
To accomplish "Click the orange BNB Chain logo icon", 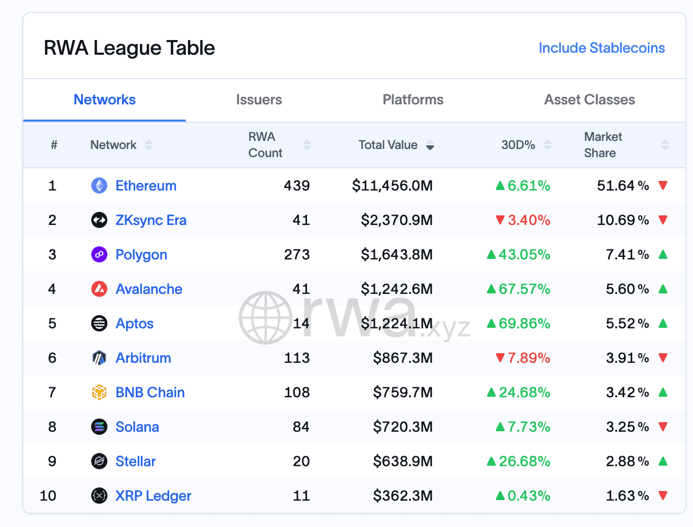I will (x=99, y=392).
